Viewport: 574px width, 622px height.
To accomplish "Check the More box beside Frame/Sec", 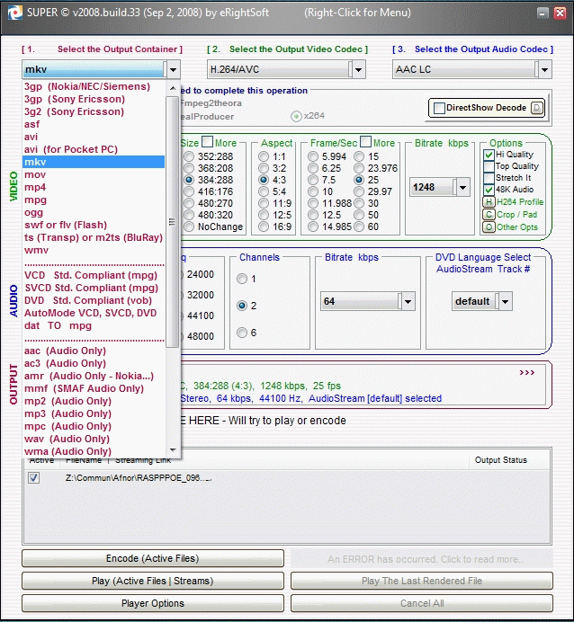I will pyautogui.click(x=365, y=142).
